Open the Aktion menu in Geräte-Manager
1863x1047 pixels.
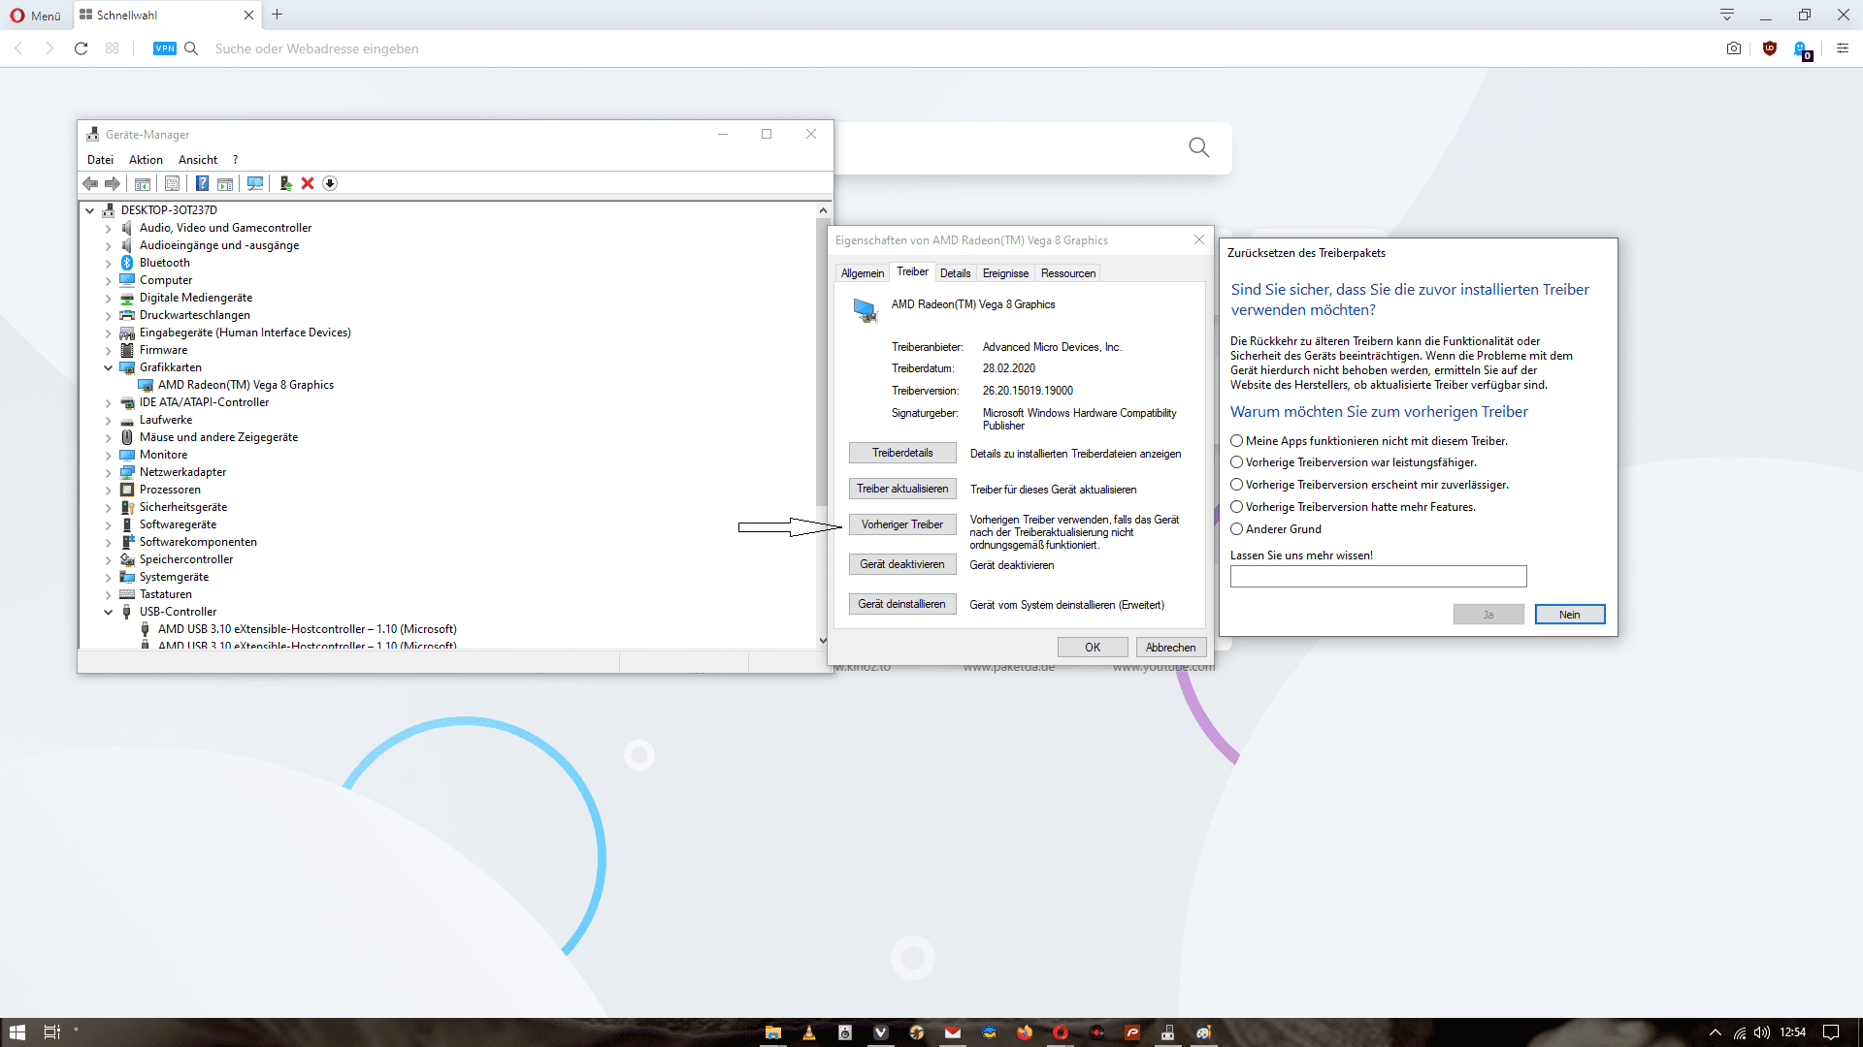146,160
